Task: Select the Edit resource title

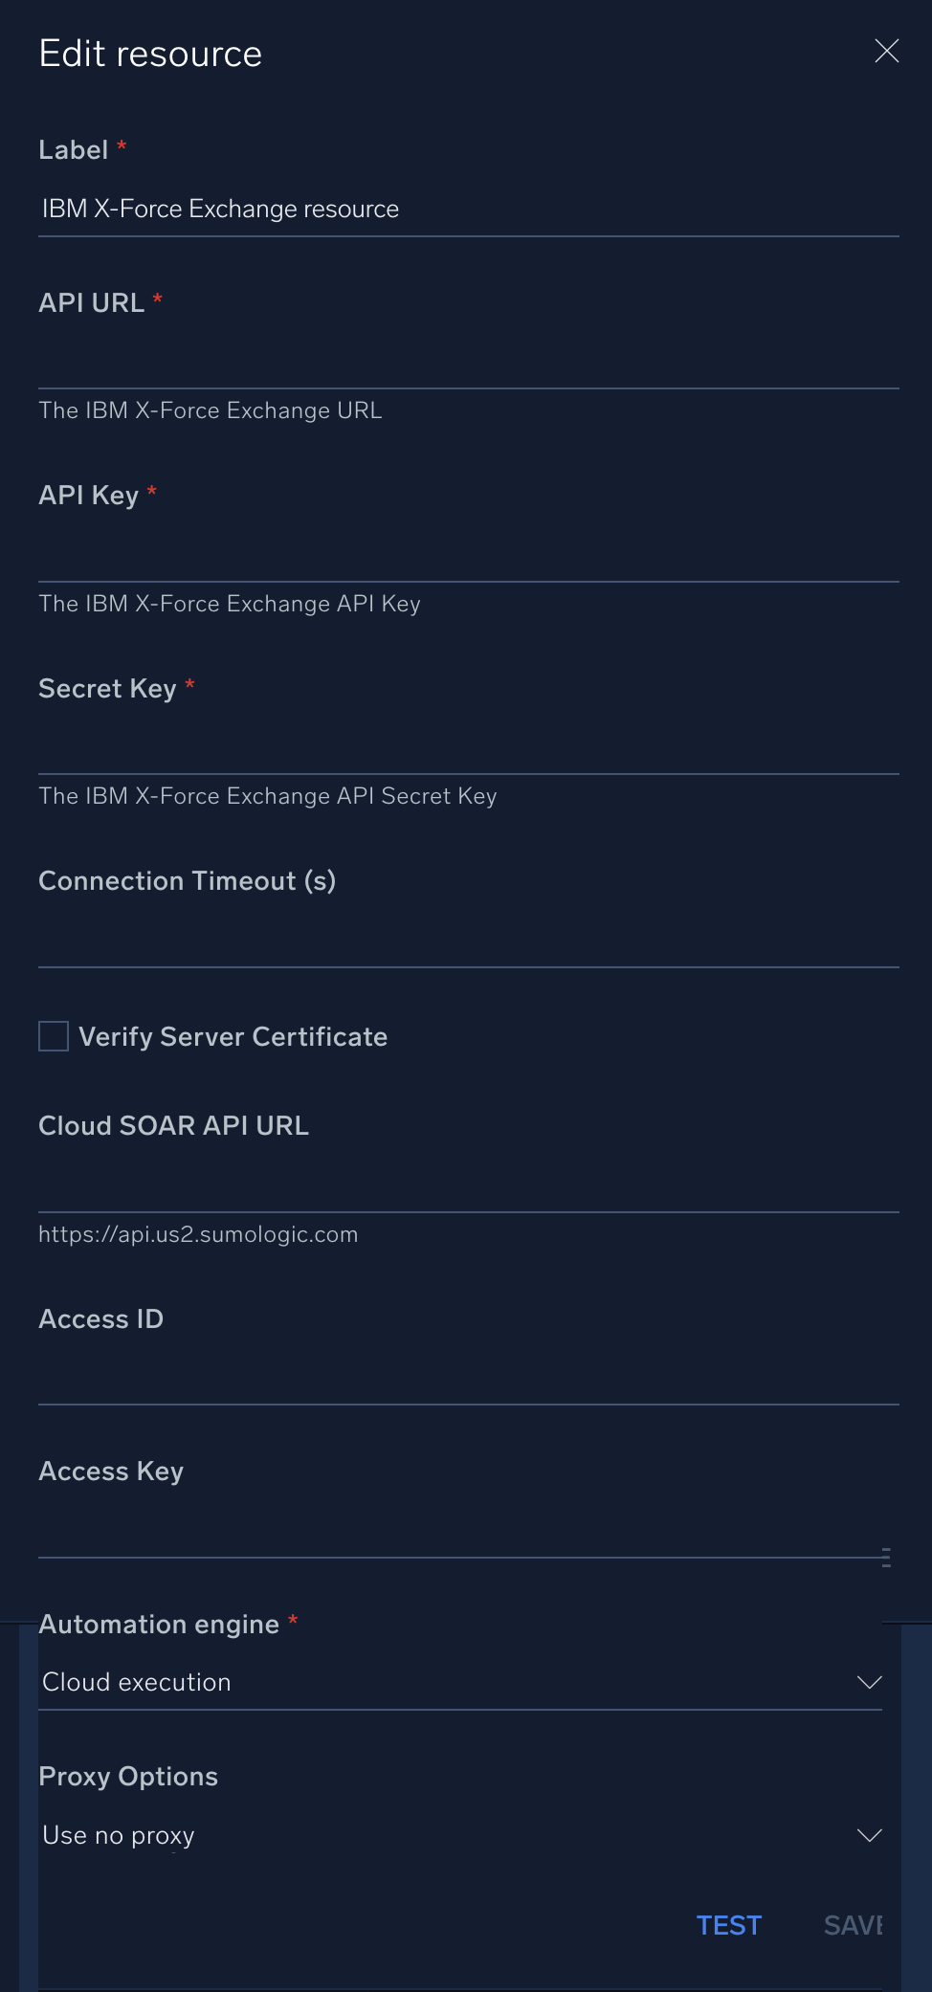Action: pyautogui.click(x=150, y=54)
